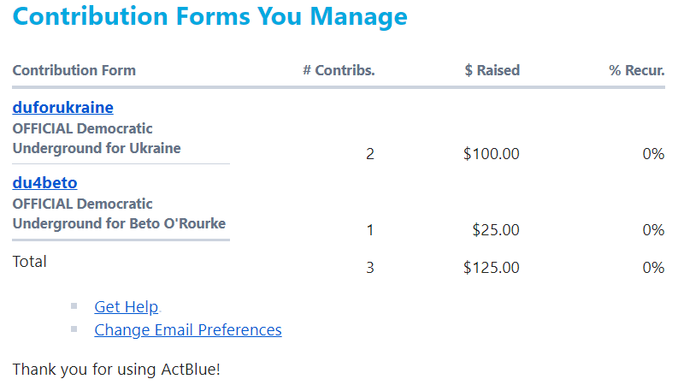Image resolution: width=684 pixels, height=385 pixels.
Task: Click the "Thank you for using ActBlue!" text
Action: tap(116, 370)
